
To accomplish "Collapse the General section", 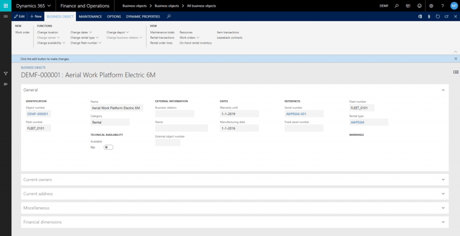I will pos(443,90).
